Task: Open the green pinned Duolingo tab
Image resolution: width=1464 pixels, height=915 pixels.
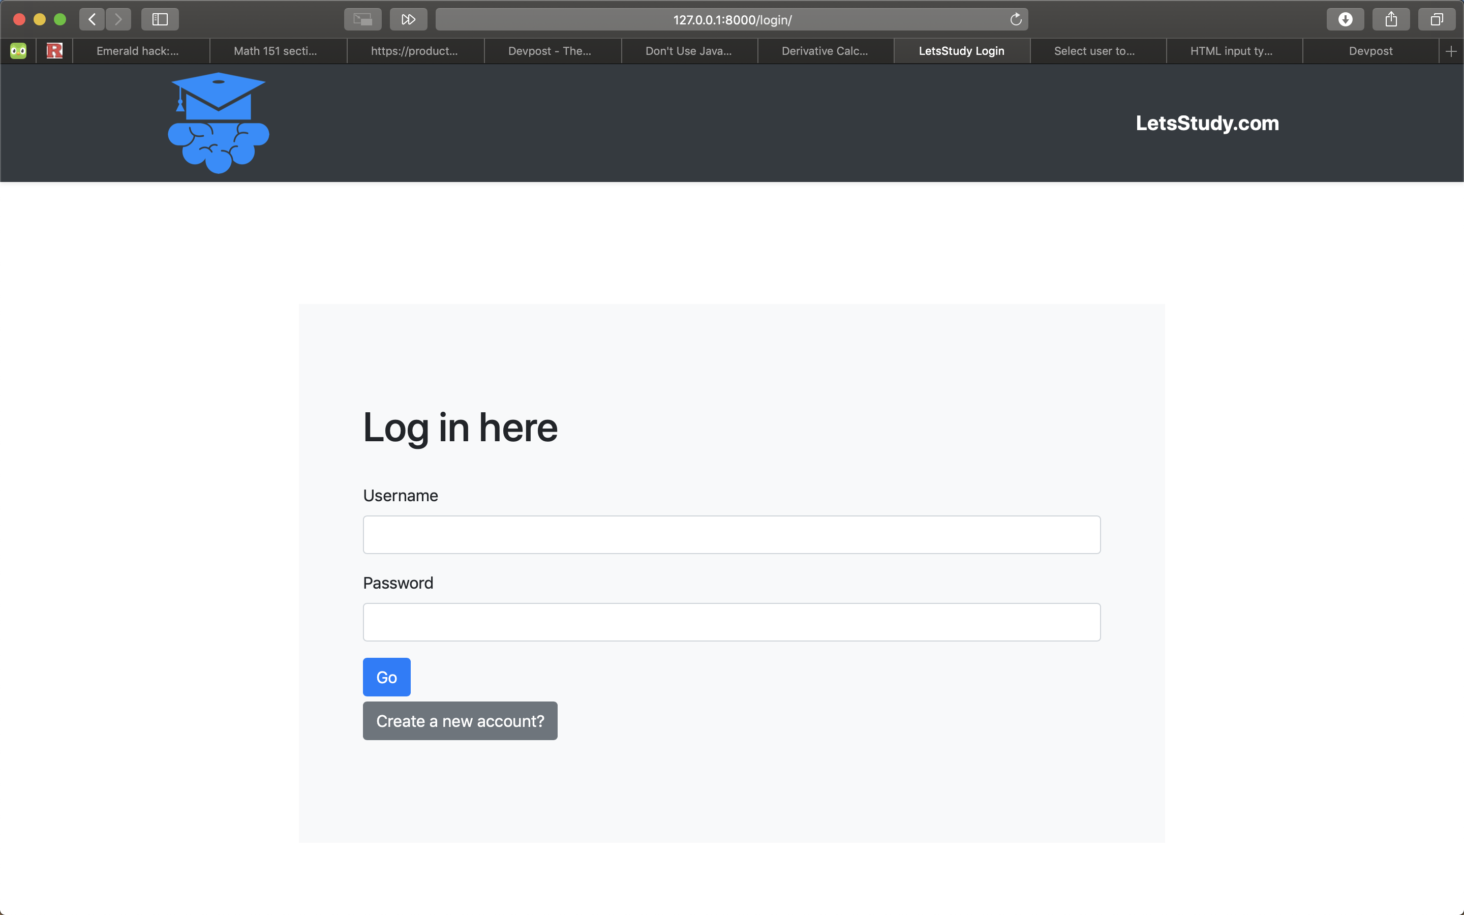Action: pos(18,51)
